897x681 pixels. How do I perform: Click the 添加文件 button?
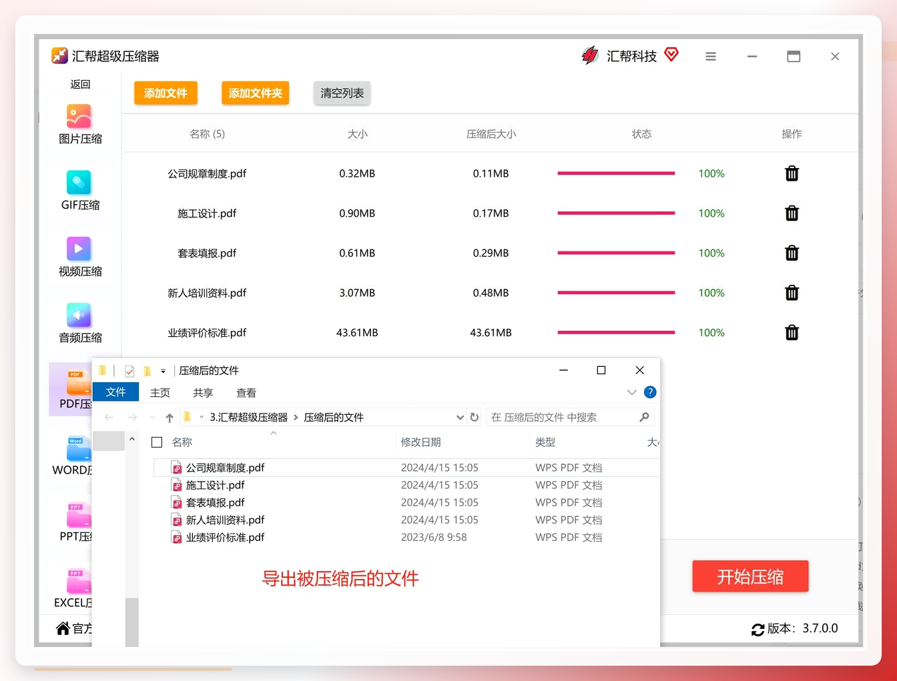[x=166, y=93]
